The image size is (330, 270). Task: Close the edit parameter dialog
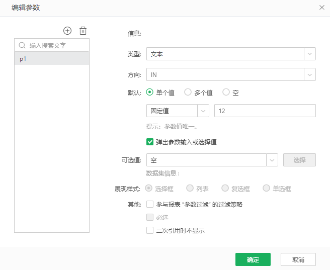322,8
